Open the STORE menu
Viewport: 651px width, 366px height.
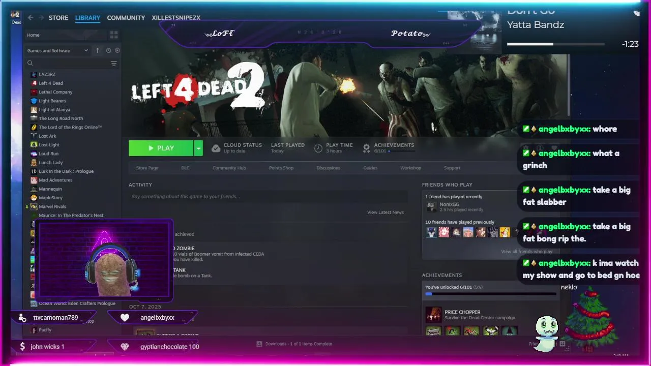tap(58, 18)
